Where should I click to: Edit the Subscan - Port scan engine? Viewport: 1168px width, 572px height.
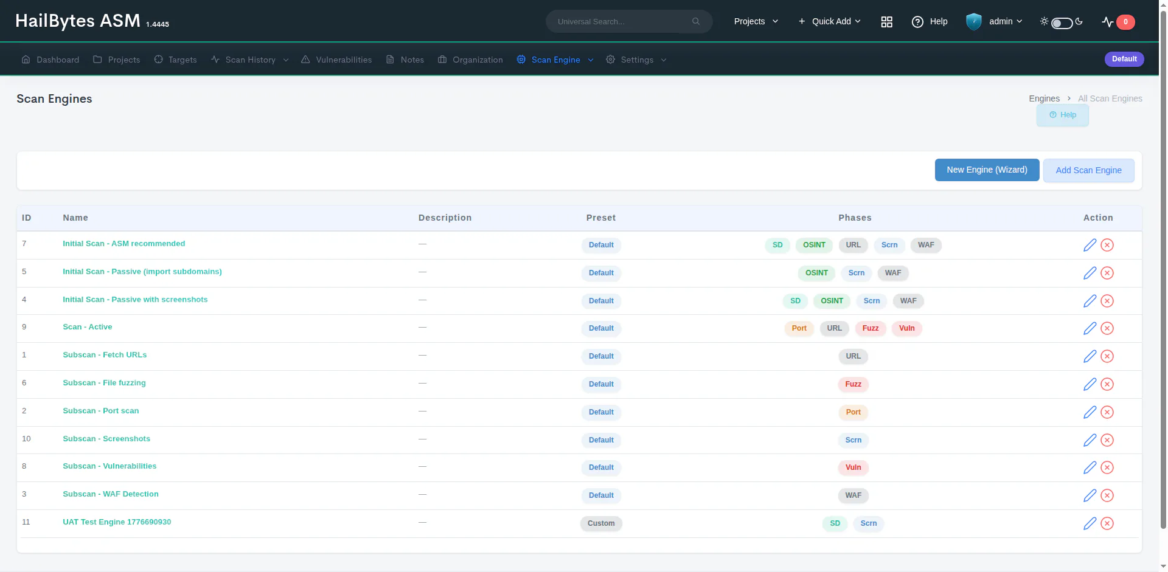[1090, 412]
